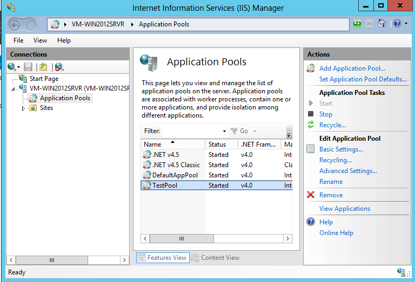Open Recycling... settings link

(x=336, y=160)
